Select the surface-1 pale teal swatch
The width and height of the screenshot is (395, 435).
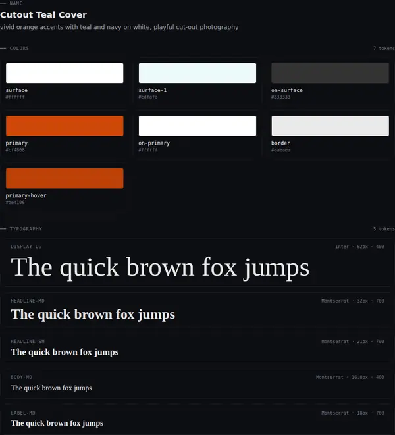point(197,73)
